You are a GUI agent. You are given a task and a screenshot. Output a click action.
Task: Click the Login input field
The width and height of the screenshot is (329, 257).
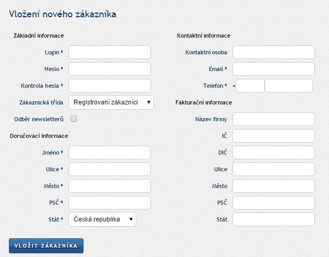pyautogui.click(x=110, y=52)
